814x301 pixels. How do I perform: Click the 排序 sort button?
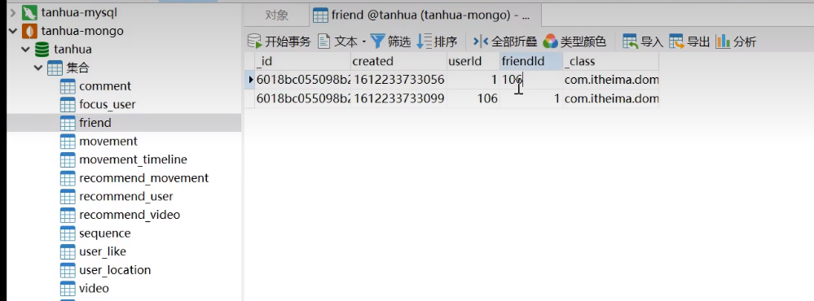[437, 41]
